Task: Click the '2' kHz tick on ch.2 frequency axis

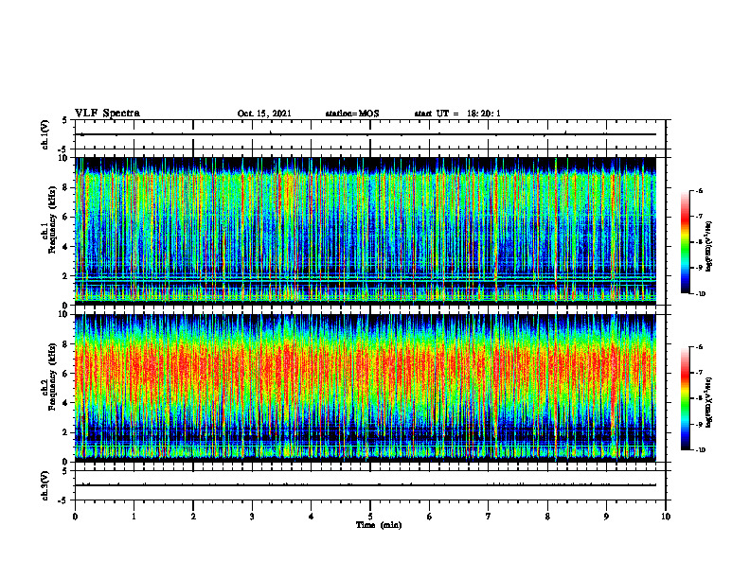Action: 66,432
